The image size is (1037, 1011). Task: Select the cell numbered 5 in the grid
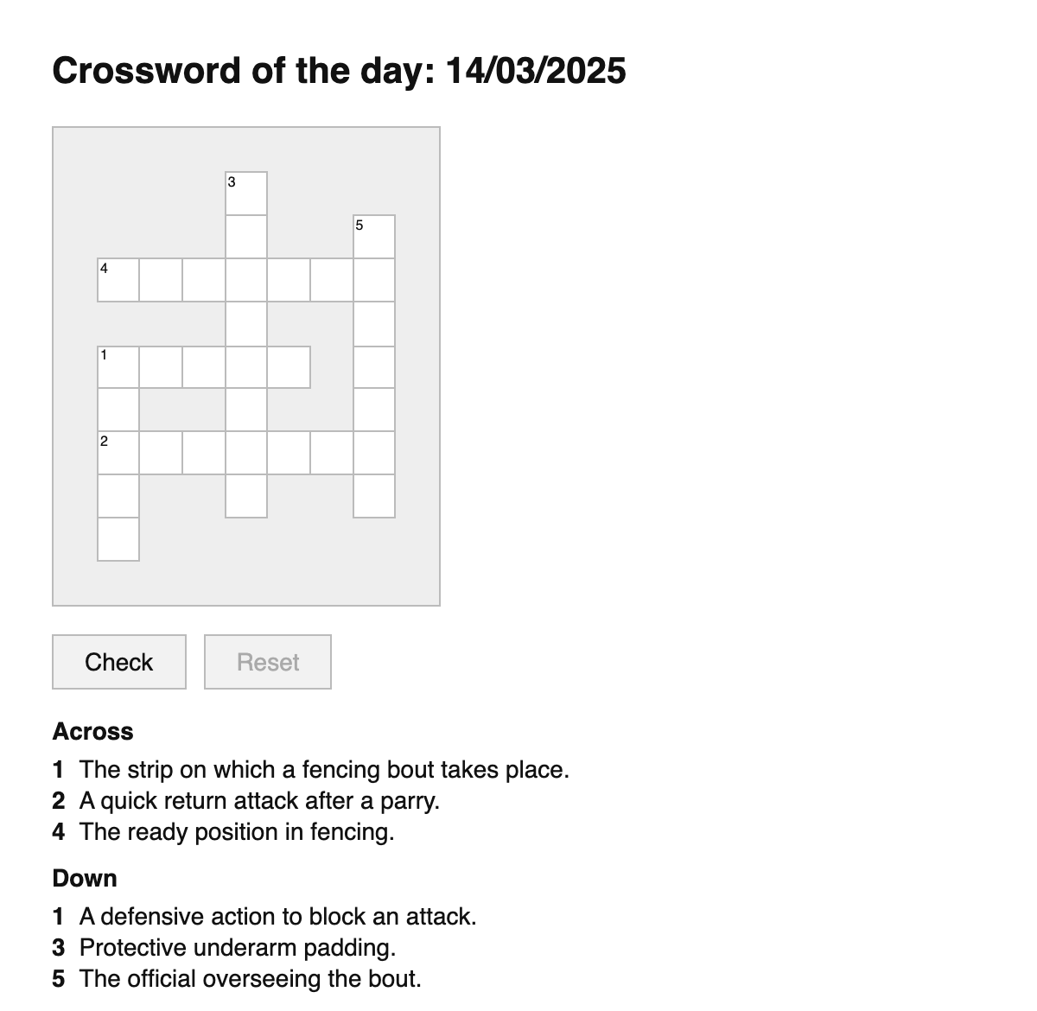coord(374,235)
